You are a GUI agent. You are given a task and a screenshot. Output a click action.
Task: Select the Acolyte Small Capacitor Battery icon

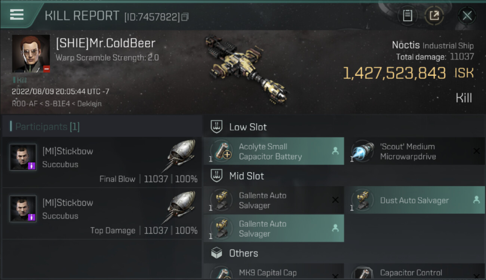222,151
